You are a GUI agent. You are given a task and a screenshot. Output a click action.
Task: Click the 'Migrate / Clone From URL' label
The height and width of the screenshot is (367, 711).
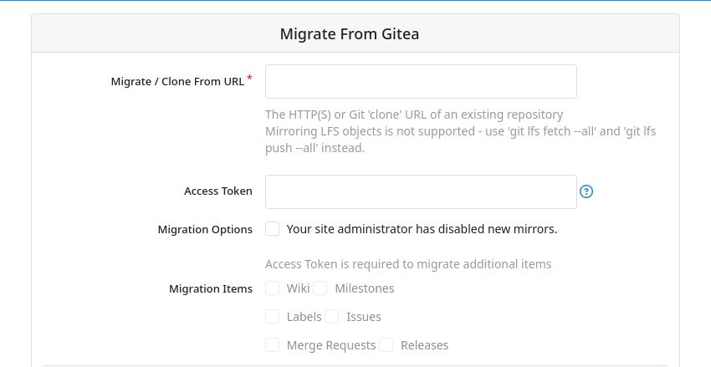click(x=177, y=82)
